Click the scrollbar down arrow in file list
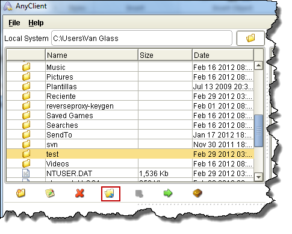The image size is (292, 234). pos(258,177)
